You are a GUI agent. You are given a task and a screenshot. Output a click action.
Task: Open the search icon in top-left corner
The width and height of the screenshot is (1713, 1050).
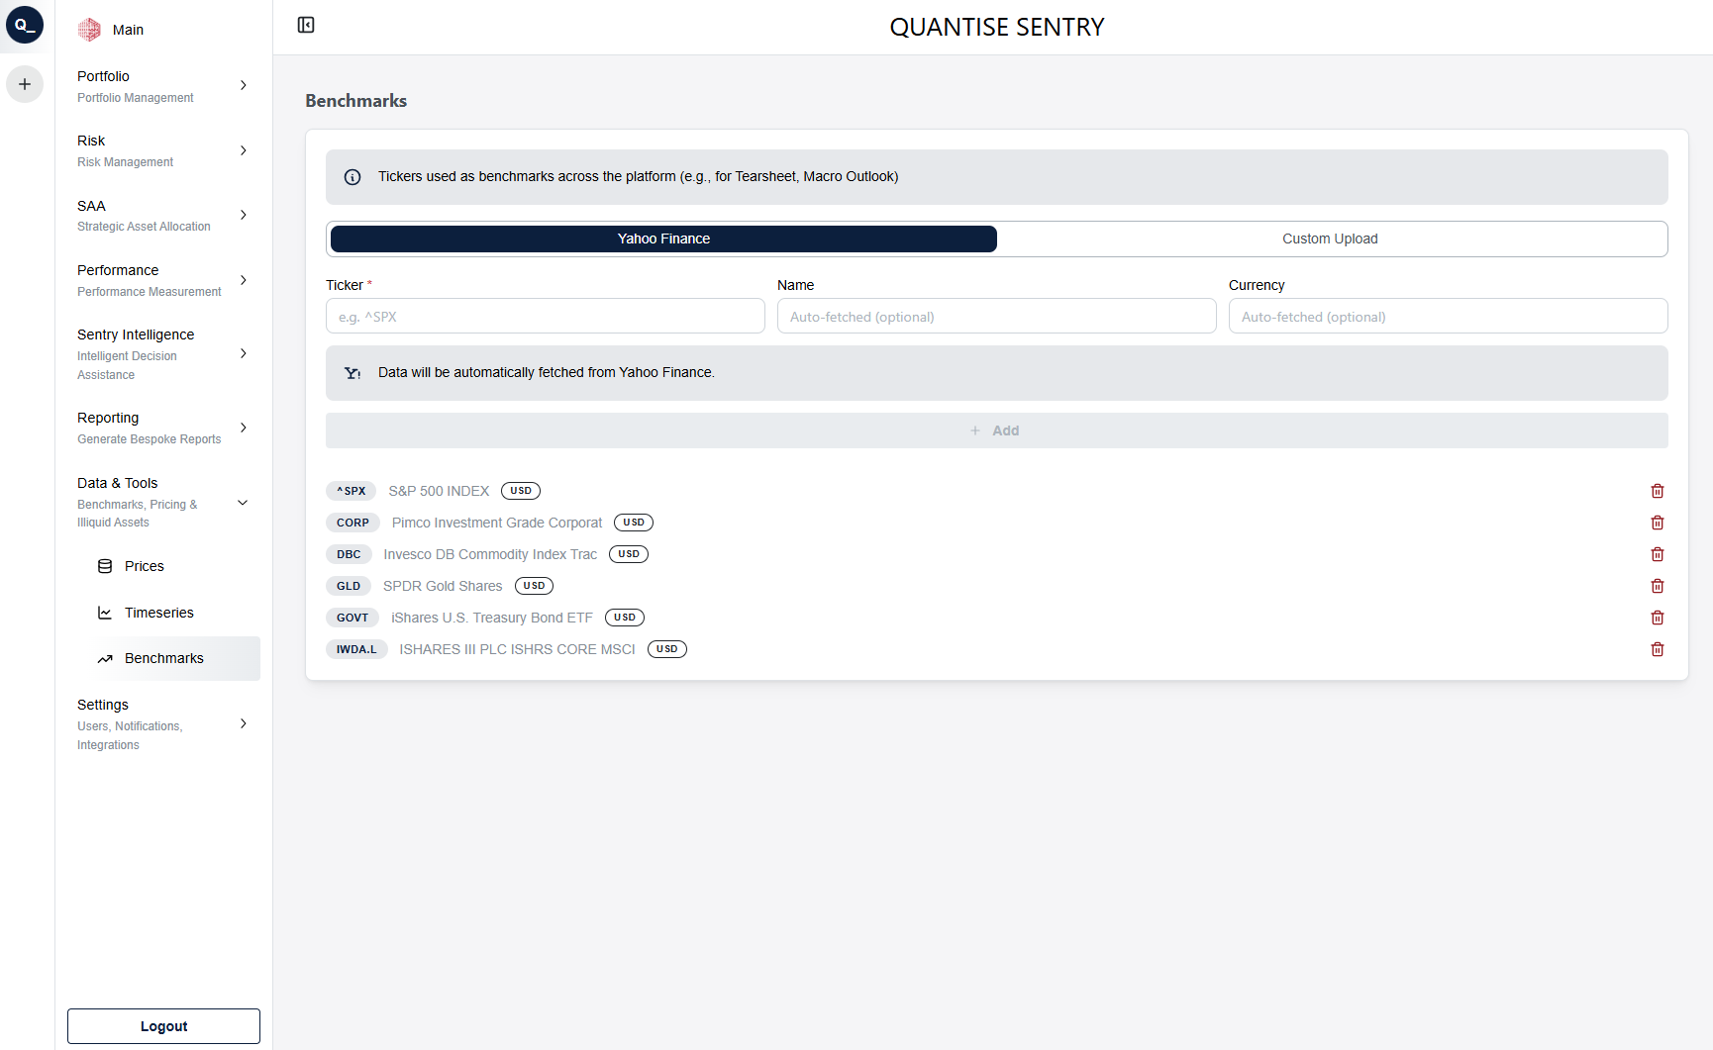pyautogui.click(x=25, y=25)
